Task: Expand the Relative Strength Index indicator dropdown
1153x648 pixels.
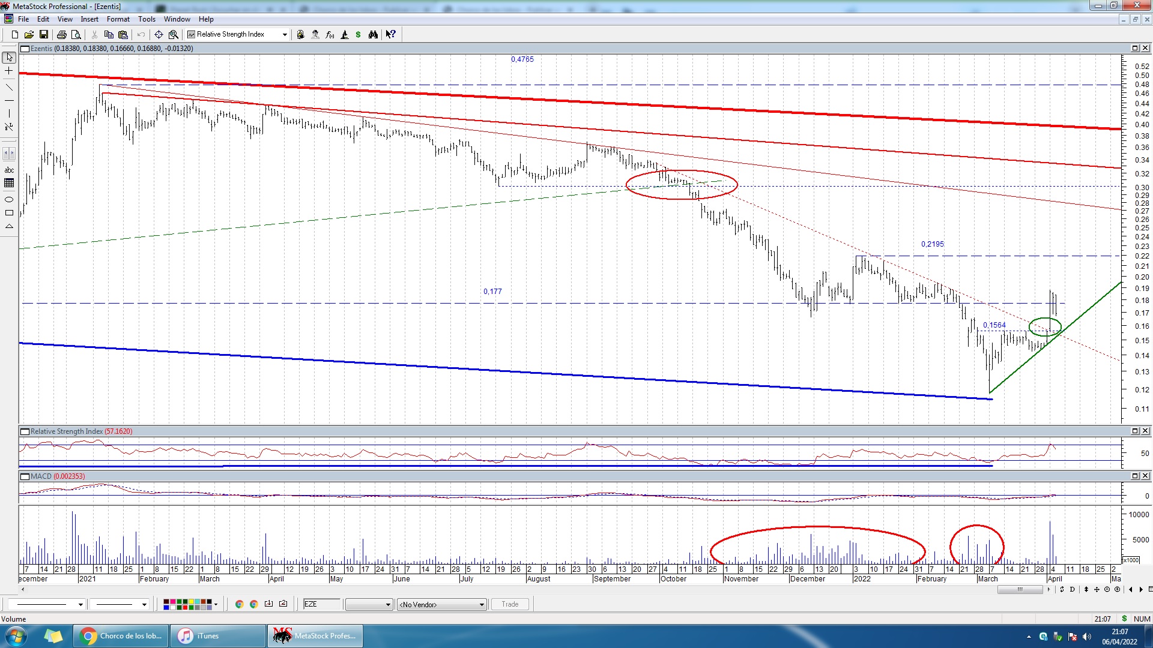Action: [285, 35]
